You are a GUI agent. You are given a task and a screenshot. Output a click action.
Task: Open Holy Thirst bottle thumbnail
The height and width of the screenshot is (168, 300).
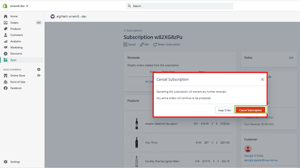137,142
